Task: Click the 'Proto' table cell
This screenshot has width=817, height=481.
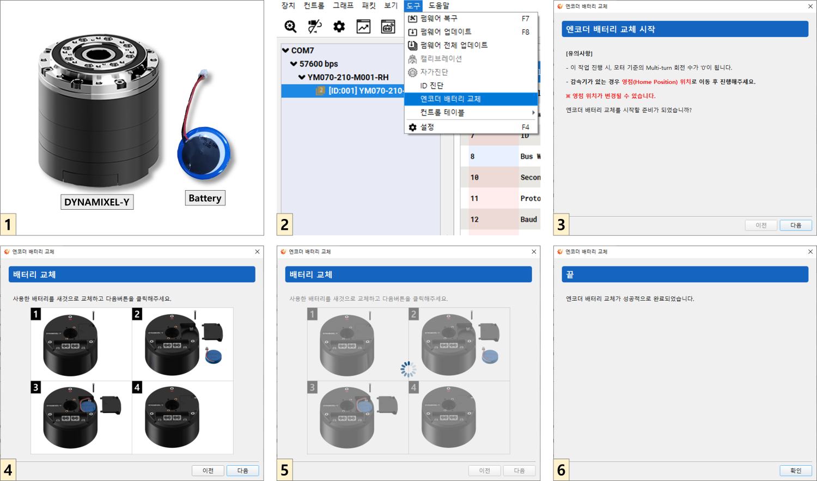Action: 530,198
